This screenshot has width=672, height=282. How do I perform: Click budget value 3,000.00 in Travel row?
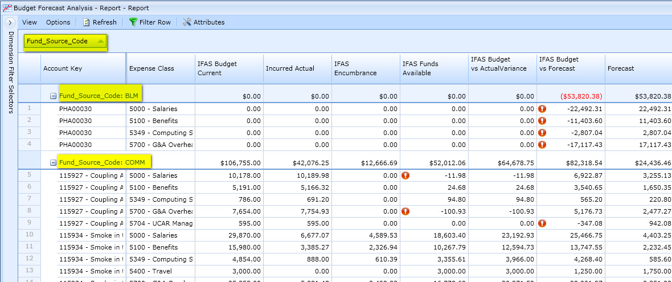coord(247,271)
